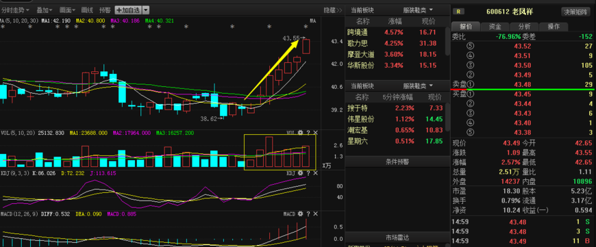Click the R badge beside 600612
Screen dimensions: 596x247
pyautogui.click(x=458, y=12)
